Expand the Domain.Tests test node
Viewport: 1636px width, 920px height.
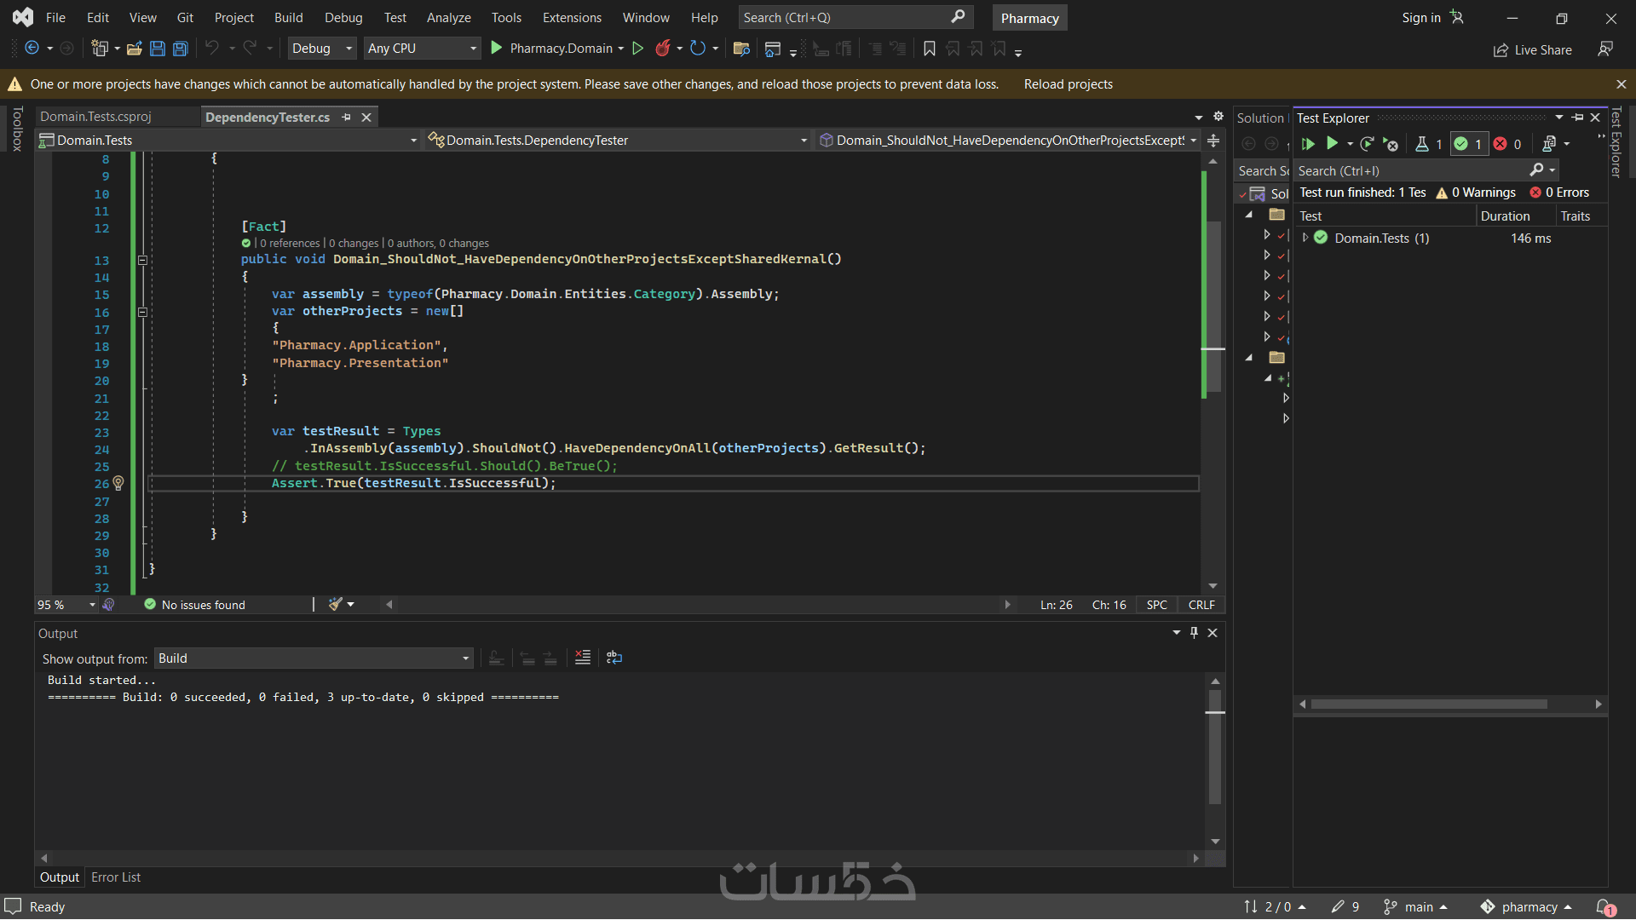[x=1305, y=239]
